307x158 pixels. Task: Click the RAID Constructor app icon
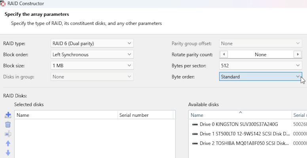(x=3, y=4)
